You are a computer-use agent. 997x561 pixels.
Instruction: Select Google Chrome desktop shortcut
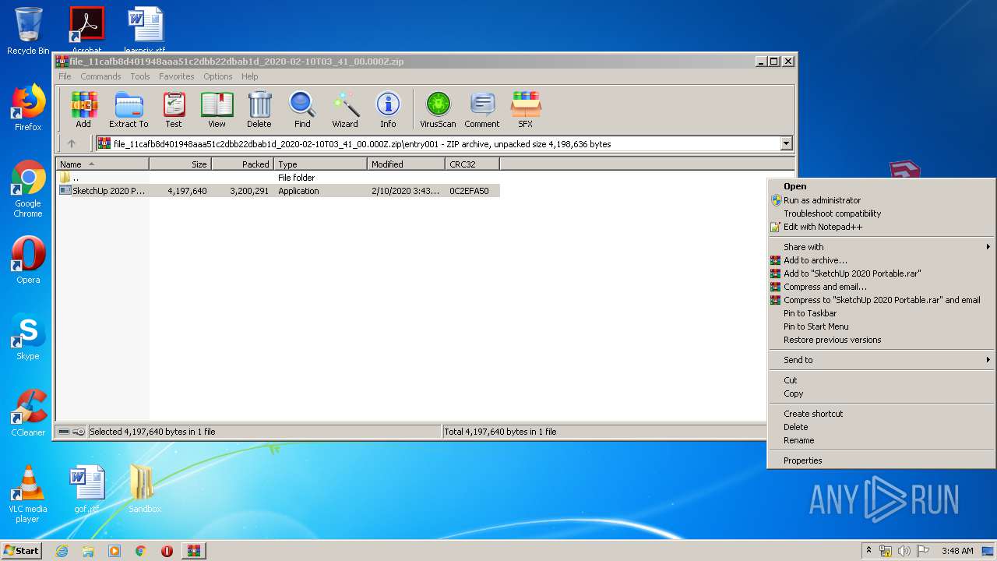coord(28,189)
